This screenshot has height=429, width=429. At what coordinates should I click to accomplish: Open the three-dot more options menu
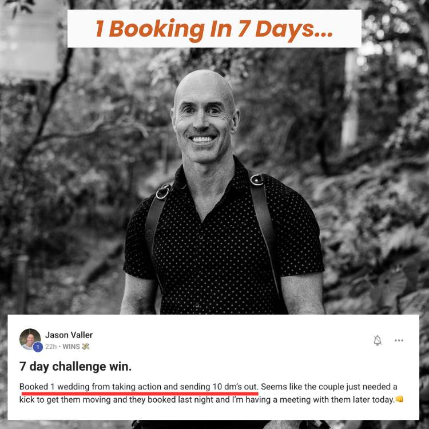tap(399, 340)
